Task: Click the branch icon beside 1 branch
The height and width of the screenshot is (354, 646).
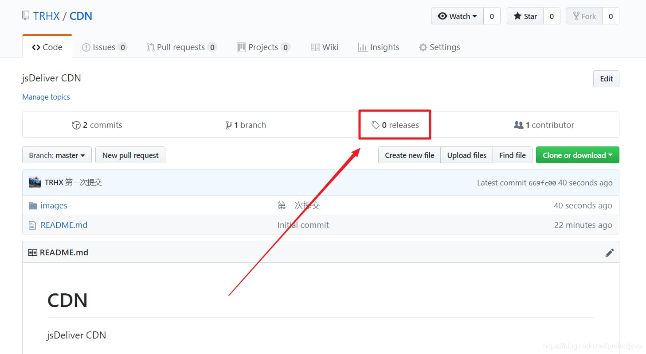Action: point(229,125)
